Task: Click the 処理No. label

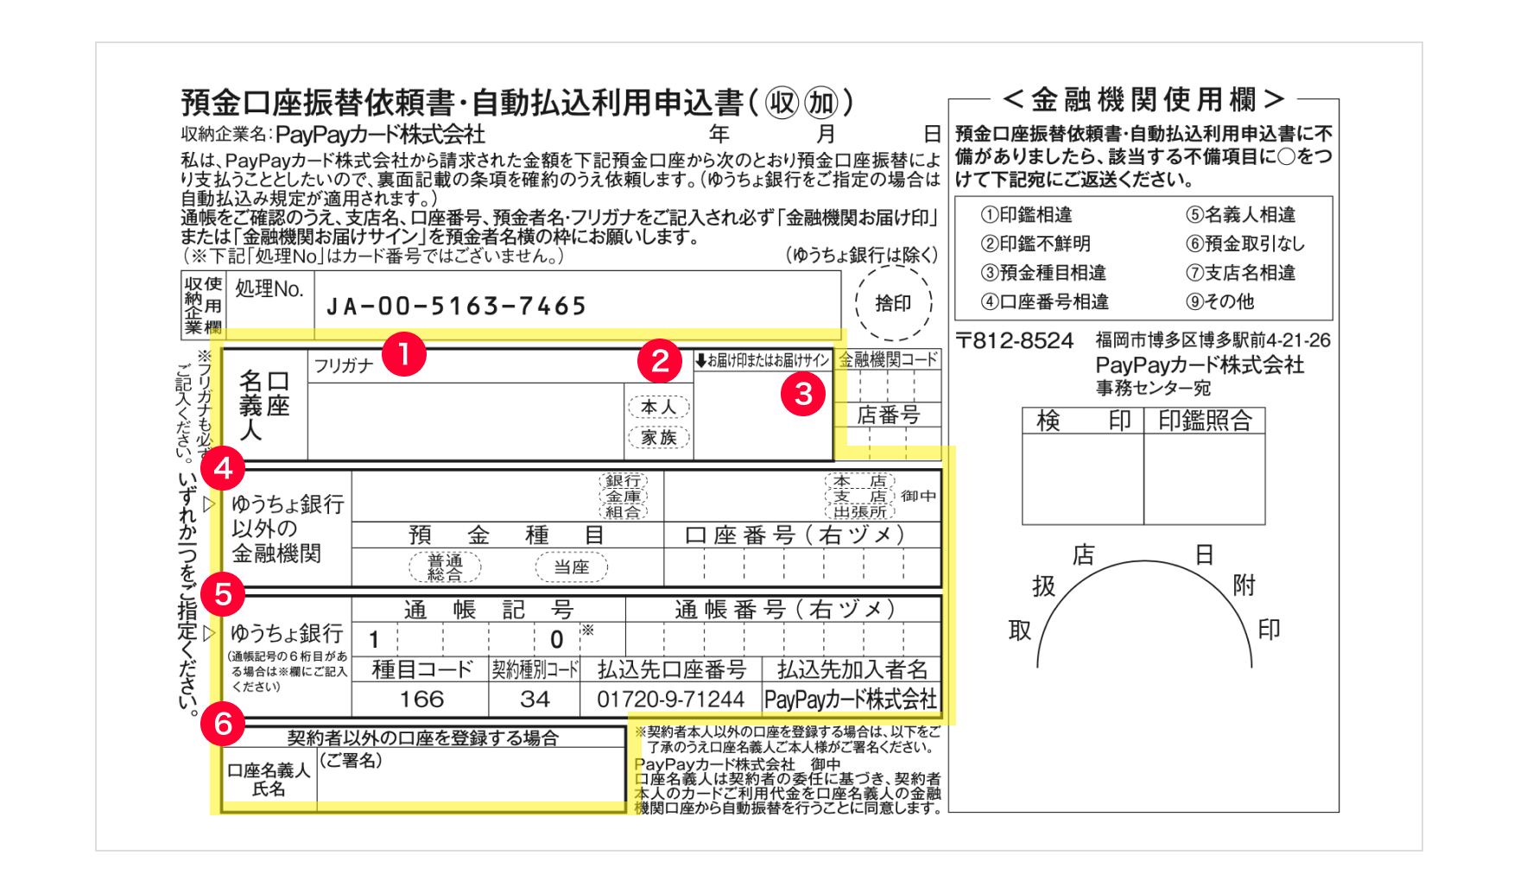Action: tap(269, 289)
